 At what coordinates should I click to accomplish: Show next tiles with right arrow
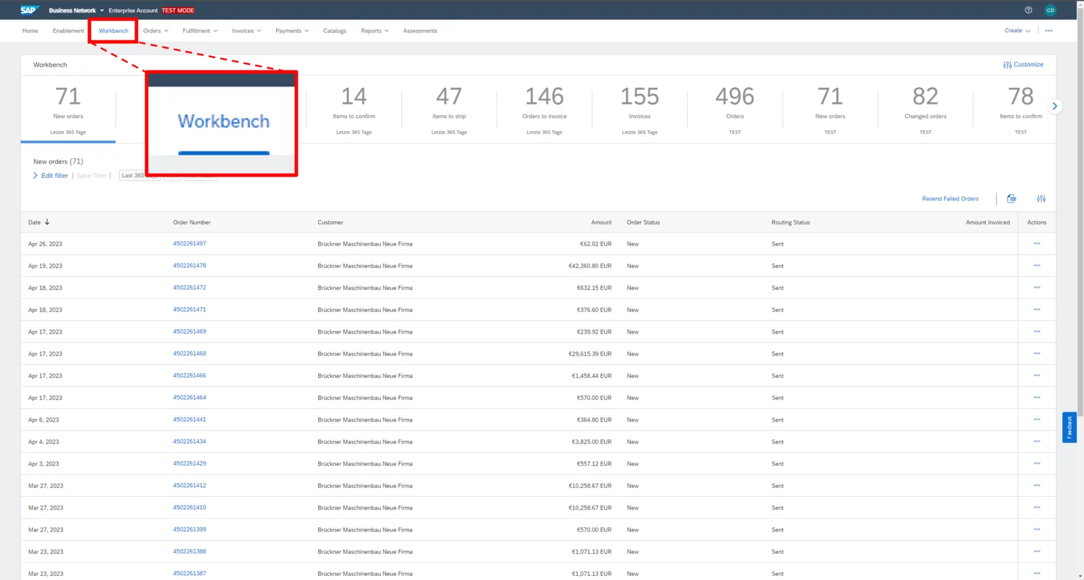[x=1055, y=106]
